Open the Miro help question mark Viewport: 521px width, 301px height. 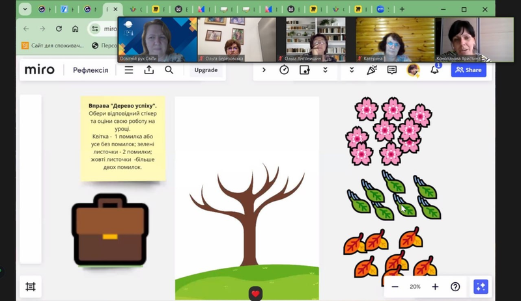coord(455,287)
